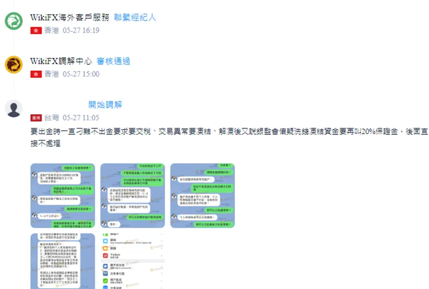The width and height of the screenshot is (429, 289).
Task: Click the 05-27 16:19 timestamp
Action: tap(81, 30)
